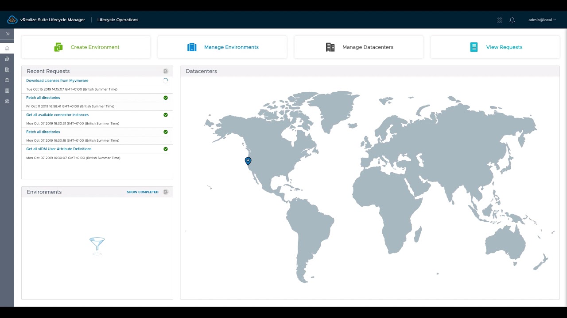The width and height of the screenshot is (567, 318).
Task: Click the datacenter location pin on map
Action: pyautogui.click(x=248, y=161)
